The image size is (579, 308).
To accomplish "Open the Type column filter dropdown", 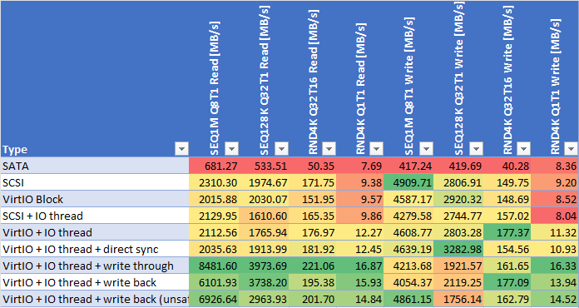I will coord(181,149).
